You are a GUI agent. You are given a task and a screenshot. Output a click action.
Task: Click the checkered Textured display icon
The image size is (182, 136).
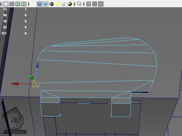point(52,4)
